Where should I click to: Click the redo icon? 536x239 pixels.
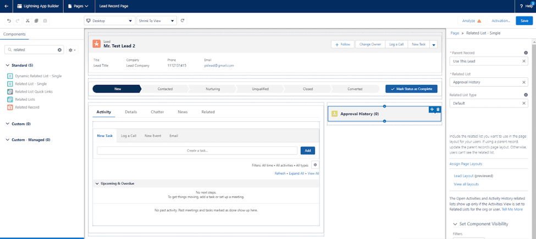click(18, 21)
